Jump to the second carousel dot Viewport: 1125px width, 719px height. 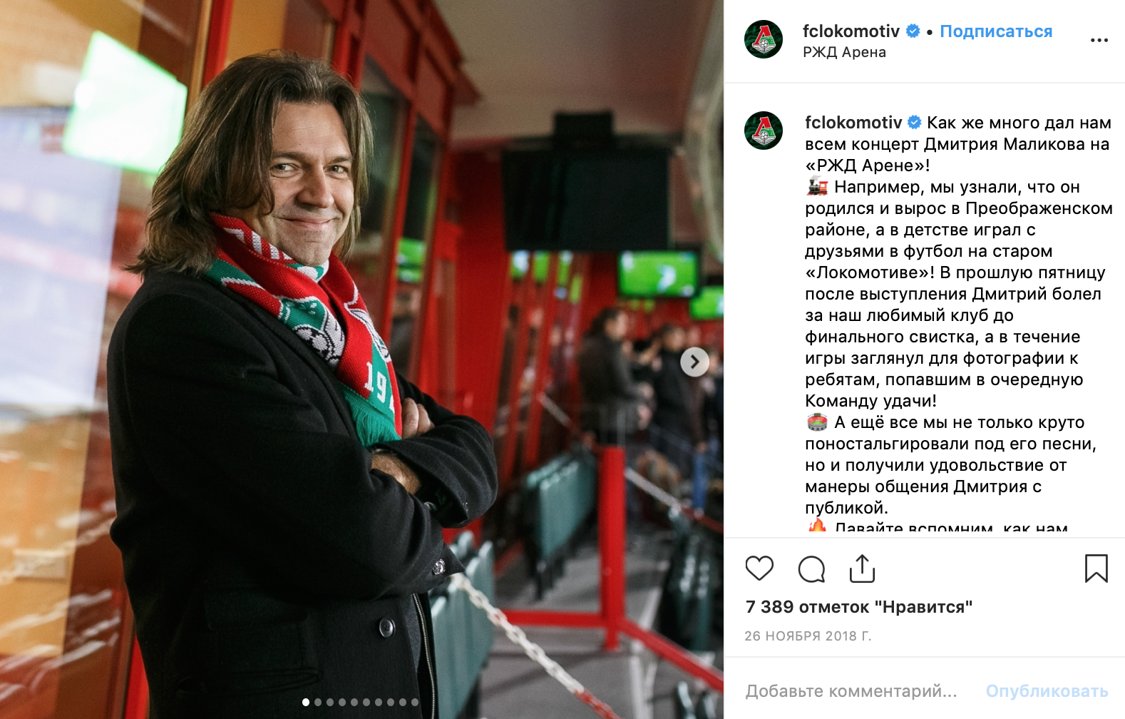point(318,703)
